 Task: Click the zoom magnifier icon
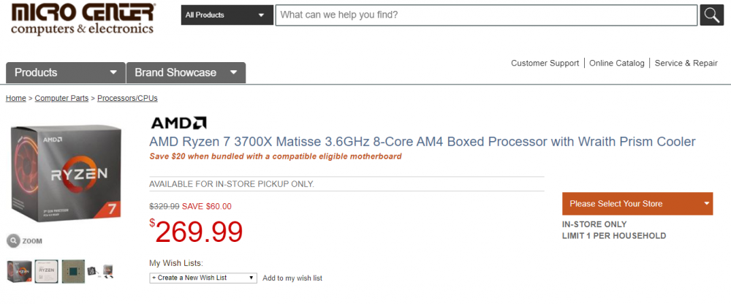13,240
